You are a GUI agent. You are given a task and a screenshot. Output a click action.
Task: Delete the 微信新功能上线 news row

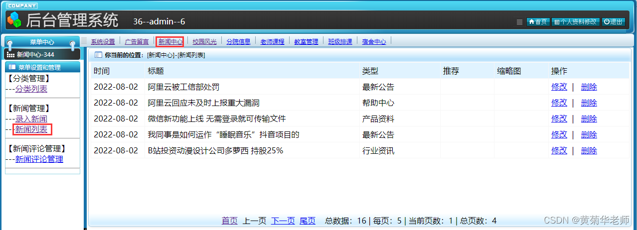tap(589, 118)
